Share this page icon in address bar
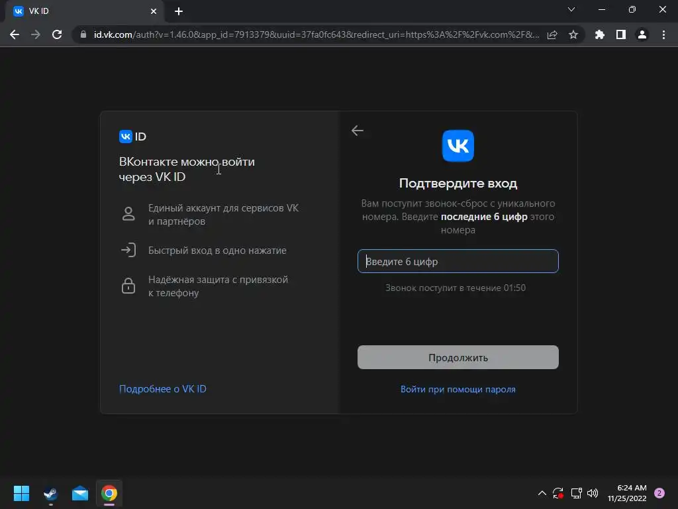 pyautogui.click(x=552, y=34)
